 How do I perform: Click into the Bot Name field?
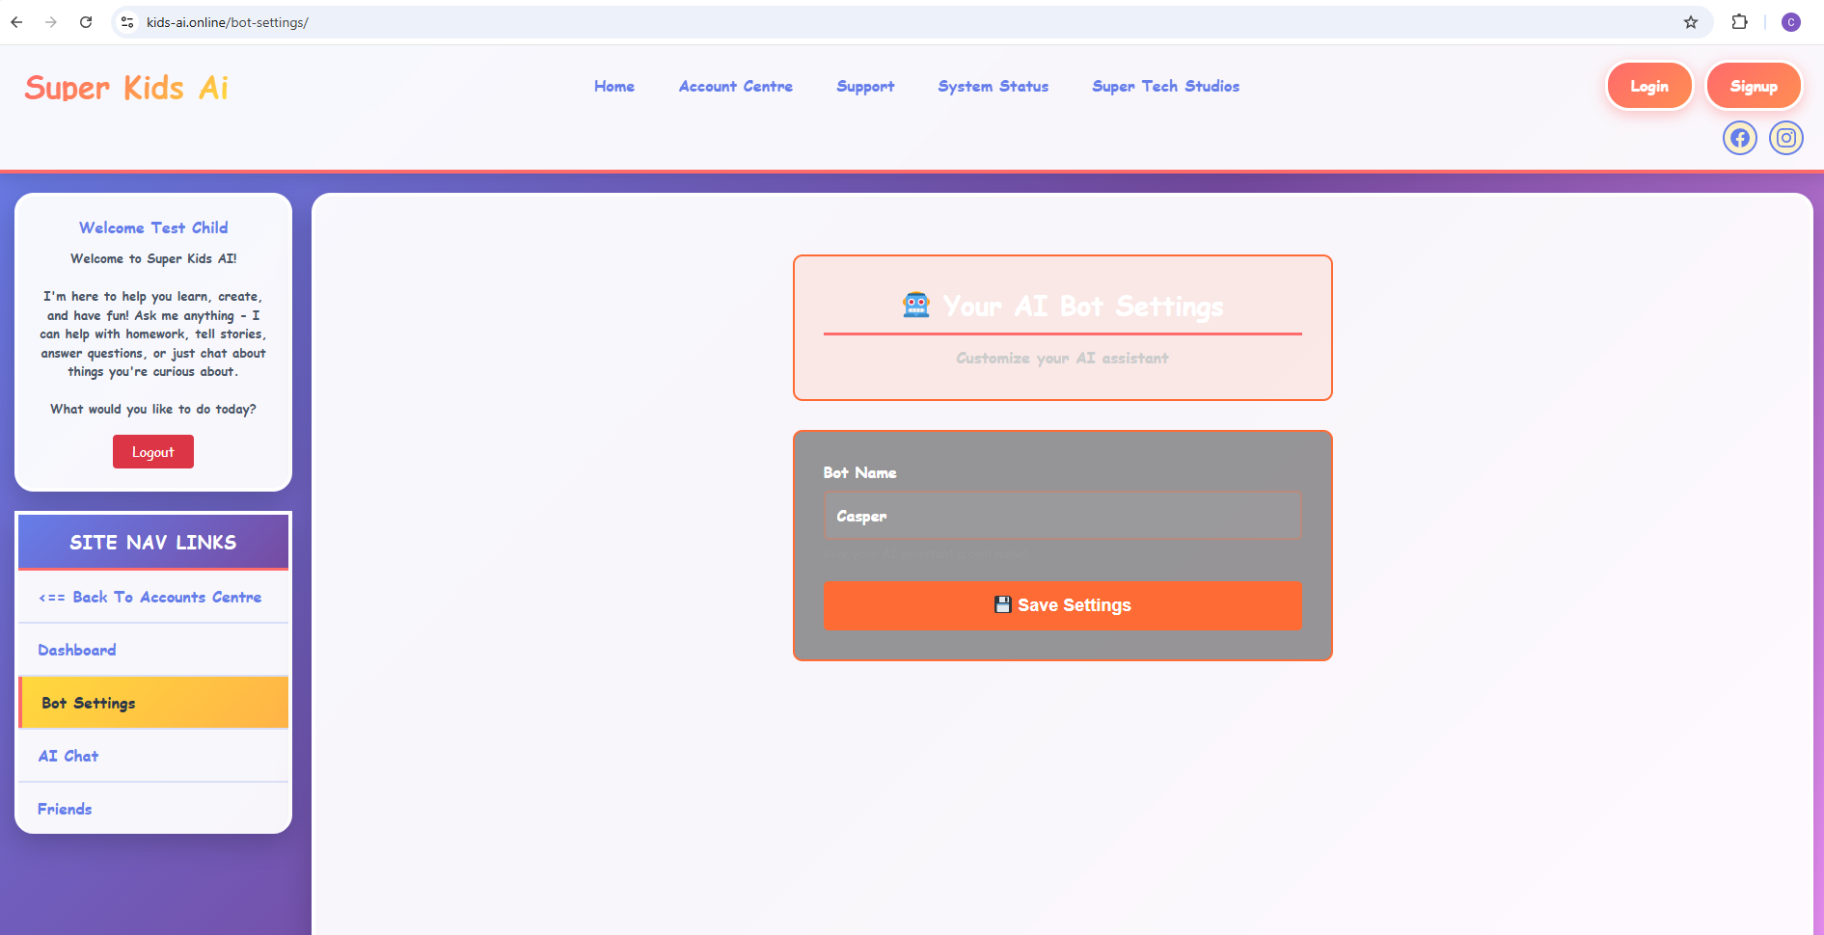[x=1062, y=516]
